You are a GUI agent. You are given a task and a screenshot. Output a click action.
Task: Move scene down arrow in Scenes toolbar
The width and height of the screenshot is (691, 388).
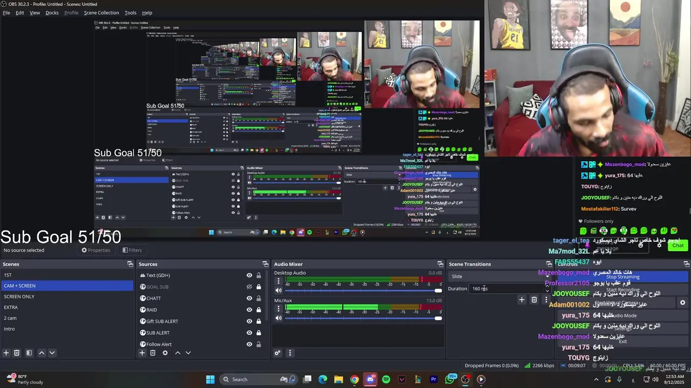click(x=52, y=353)
